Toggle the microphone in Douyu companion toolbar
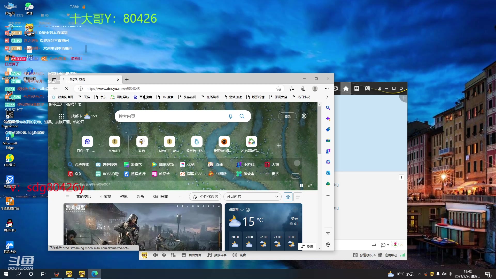Image resolution: width=496 pixels, height=279 pixels. click(x=164, y=255)
